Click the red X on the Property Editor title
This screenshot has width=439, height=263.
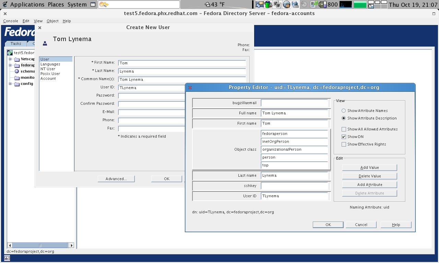(x=190, y=87)
